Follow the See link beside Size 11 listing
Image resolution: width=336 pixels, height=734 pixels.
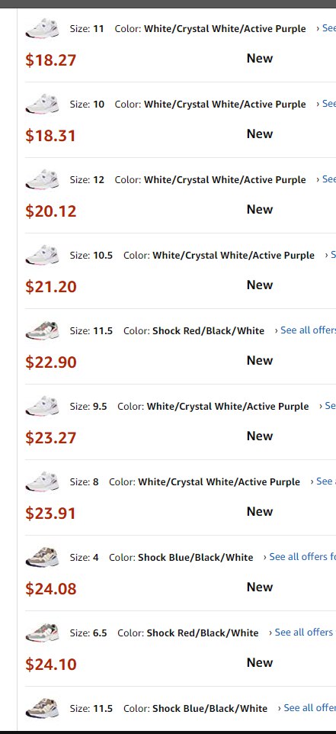[326, 28]
